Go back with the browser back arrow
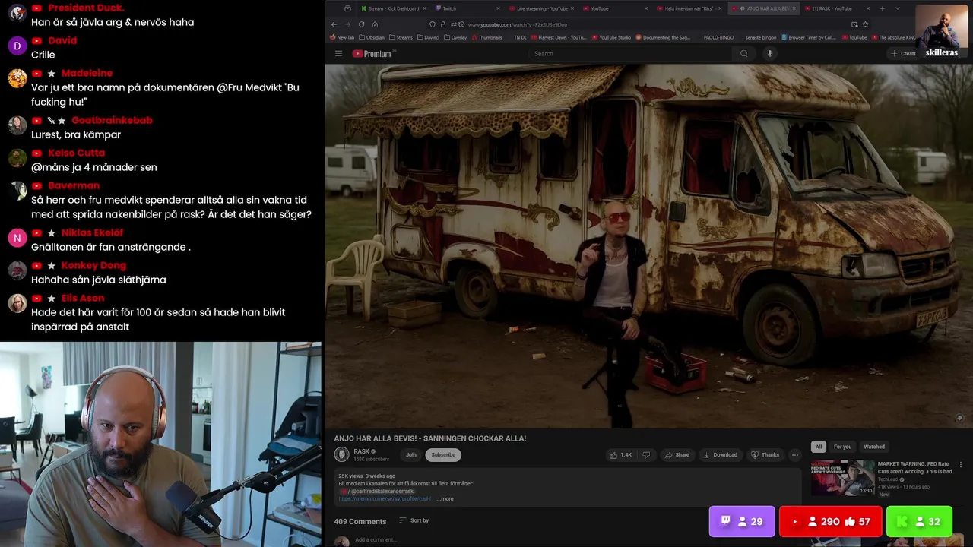This screenshot has width=973, height=547. (334, 24)
